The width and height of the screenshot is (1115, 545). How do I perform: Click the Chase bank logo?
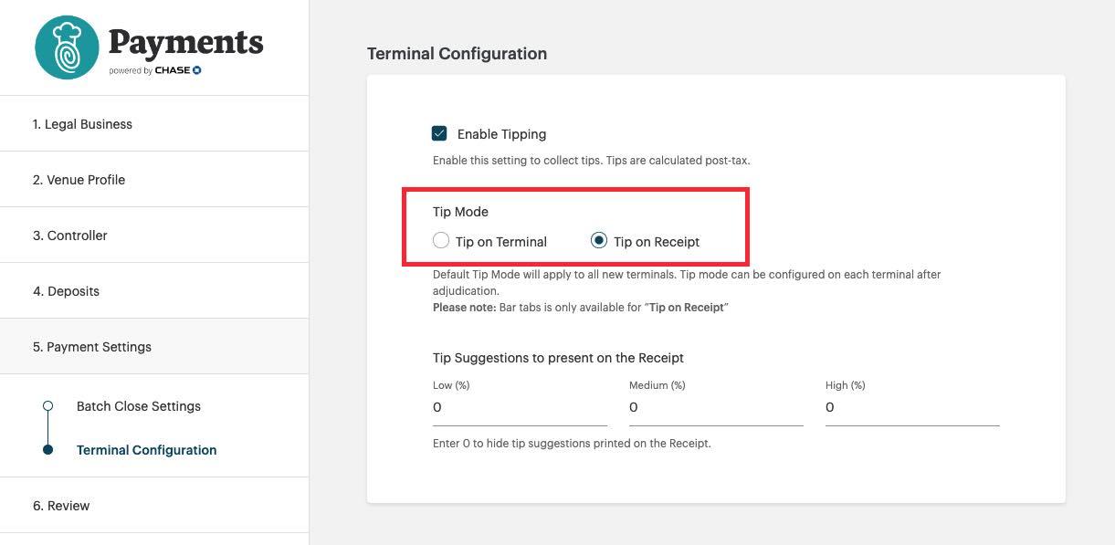tap(181, 68)
